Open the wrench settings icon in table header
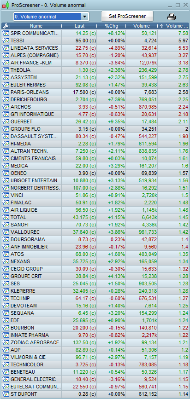 coord(6,26)
